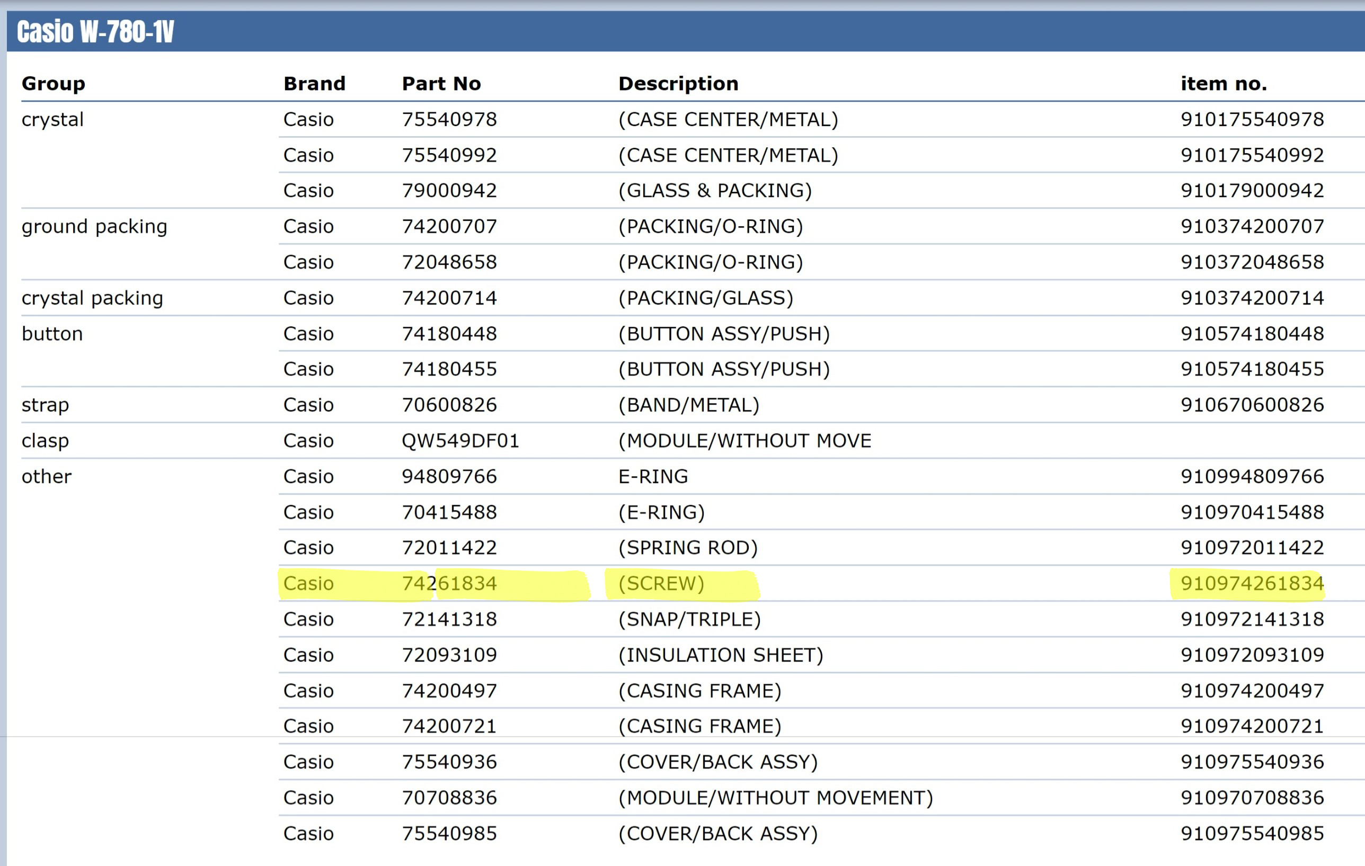
Task: Select the button group label
Action: tap(52, 334)
